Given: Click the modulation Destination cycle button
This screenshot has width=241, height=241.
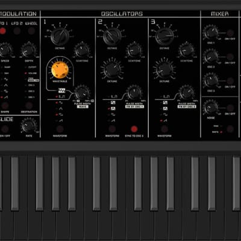Looking at the screenshot, I should (x=29, y=105).
